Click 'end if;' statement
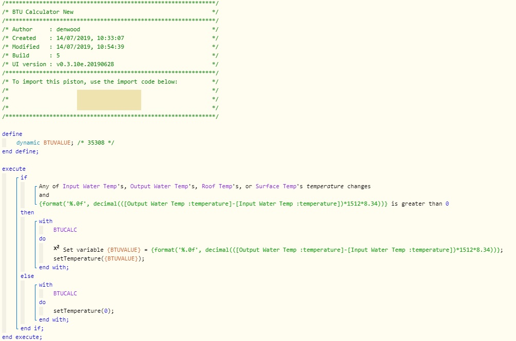The image size is (516, 341). 32,328
